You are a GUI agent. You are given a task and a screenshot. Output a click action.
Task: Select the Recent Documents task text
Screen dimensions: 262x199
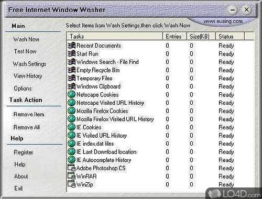coord(99,46)
